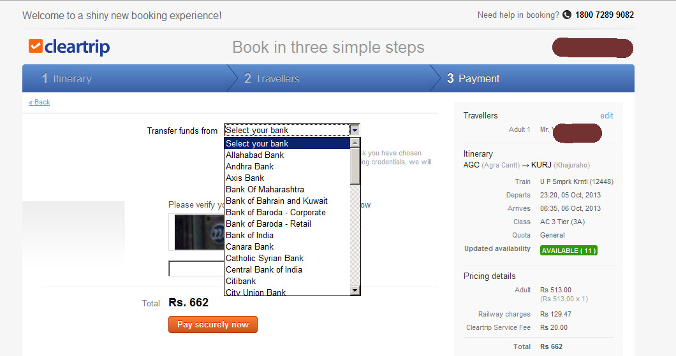Select Central Bank of India option
Image resolution: width=676 pixels, height=356 pixels.
pos(264,269)
